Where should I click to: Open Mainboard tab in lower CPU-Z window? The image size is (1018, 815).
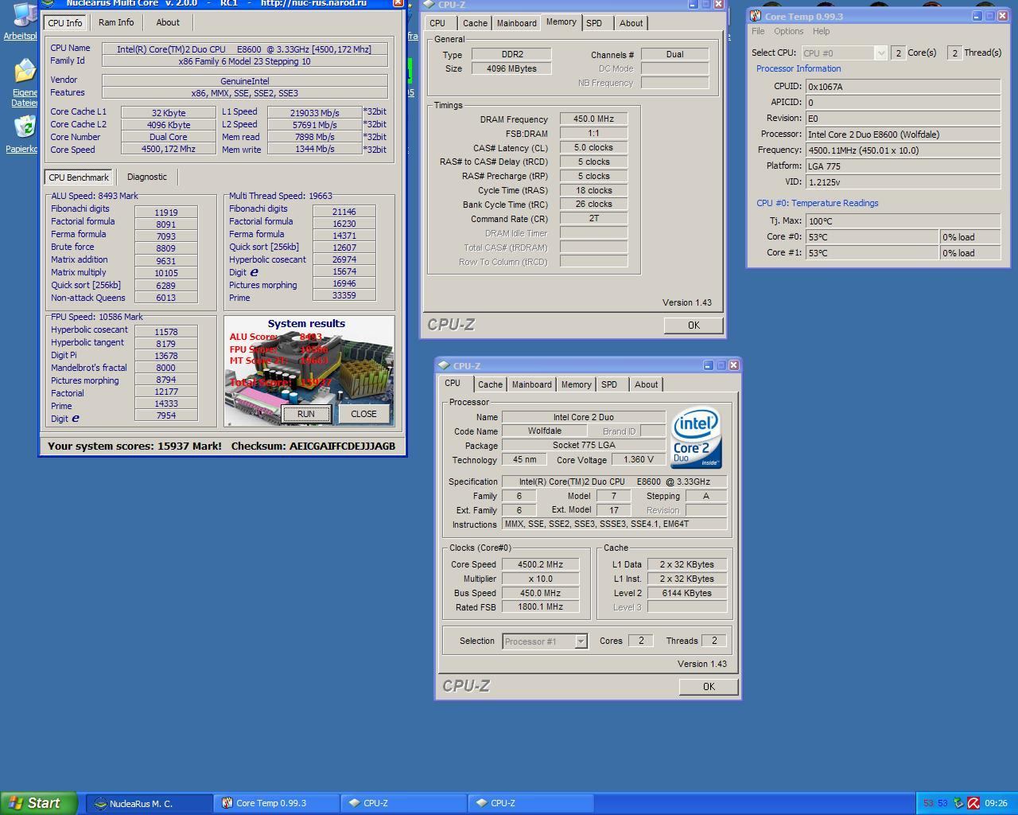click(x=532, y=384)
